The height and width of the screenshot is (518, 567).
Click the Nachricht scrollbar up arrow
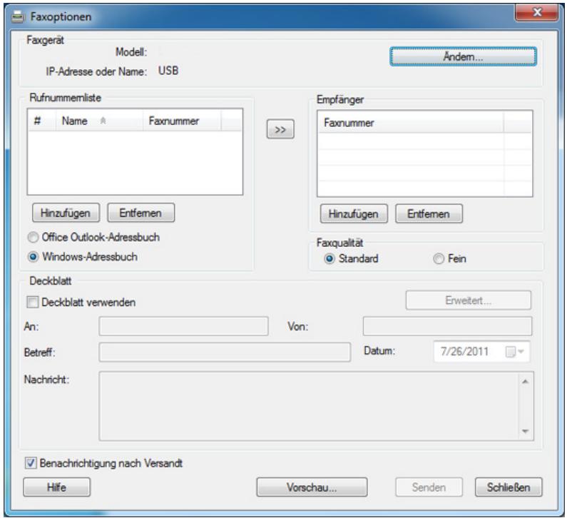click(525, 381)
